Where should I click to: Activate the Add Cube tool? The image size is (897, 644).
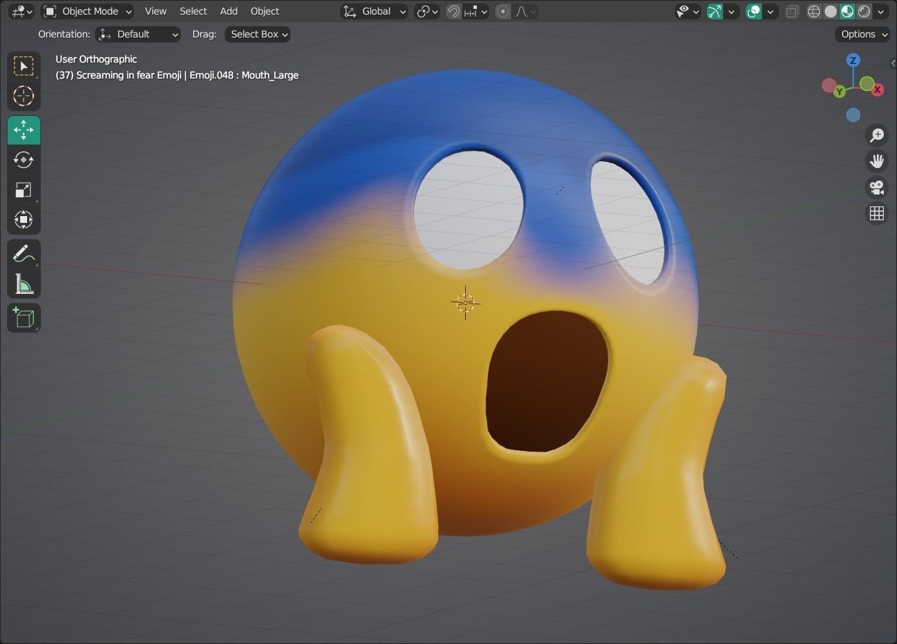pyautogui.click(x=24, y=317)
